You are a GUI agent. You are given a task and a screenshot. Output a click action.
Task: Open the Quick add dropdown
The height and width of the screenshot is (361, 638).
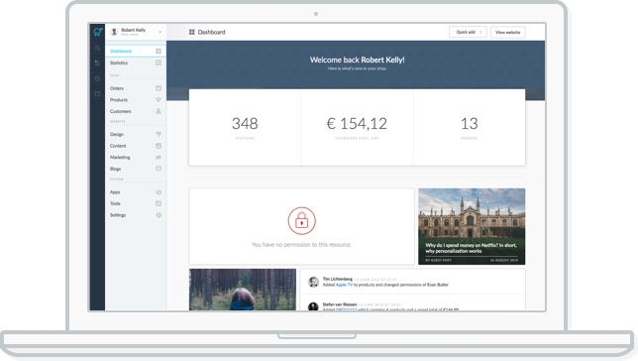[468, 32]
